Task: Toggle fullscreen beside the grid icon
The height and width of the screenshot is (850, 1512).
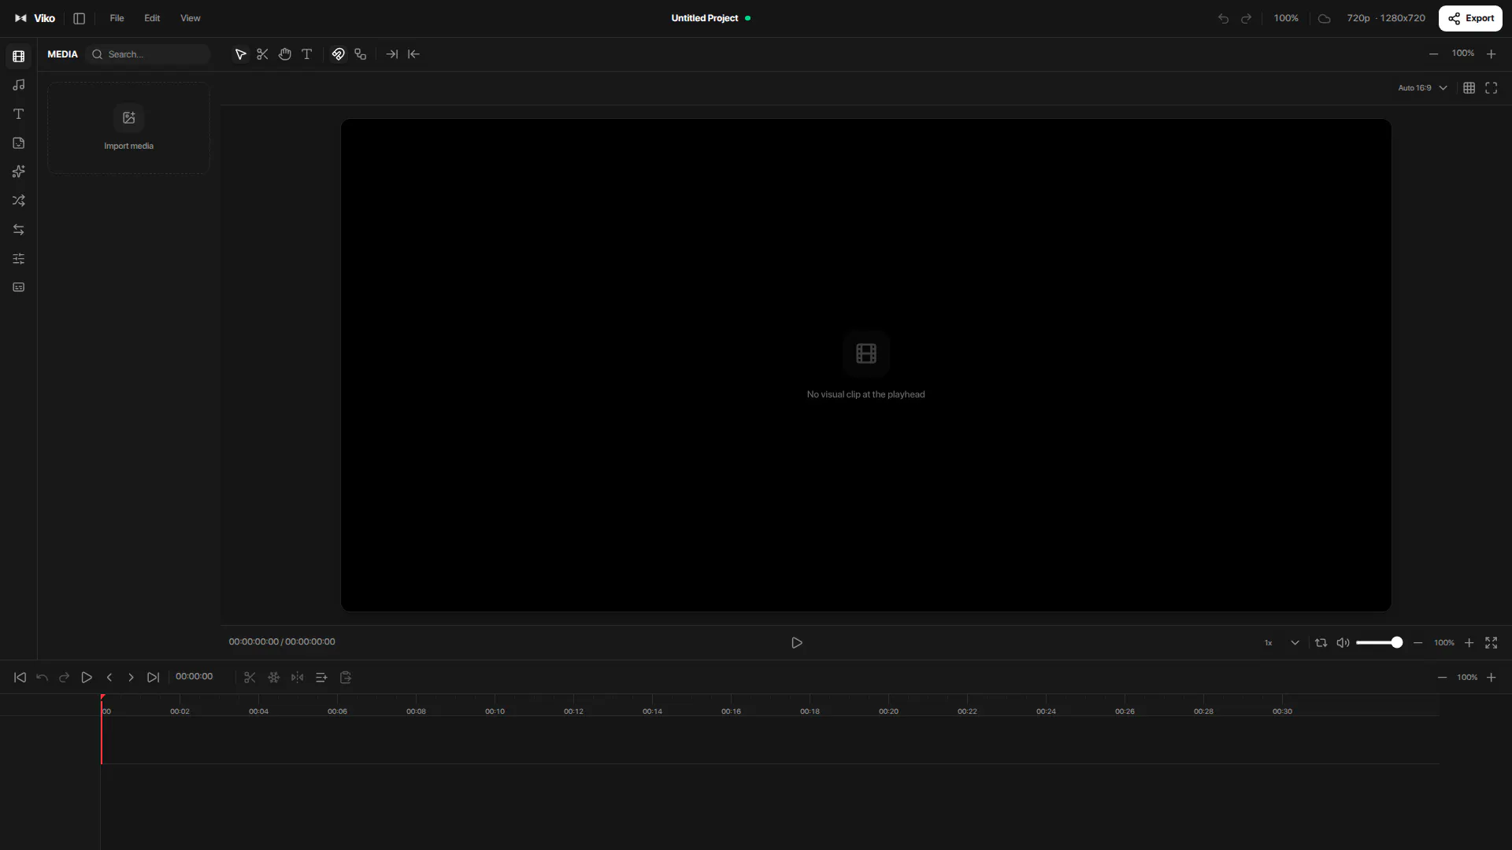Action: pos(1492,88)
